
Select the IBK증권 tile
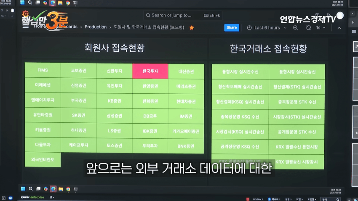point(150,131)
